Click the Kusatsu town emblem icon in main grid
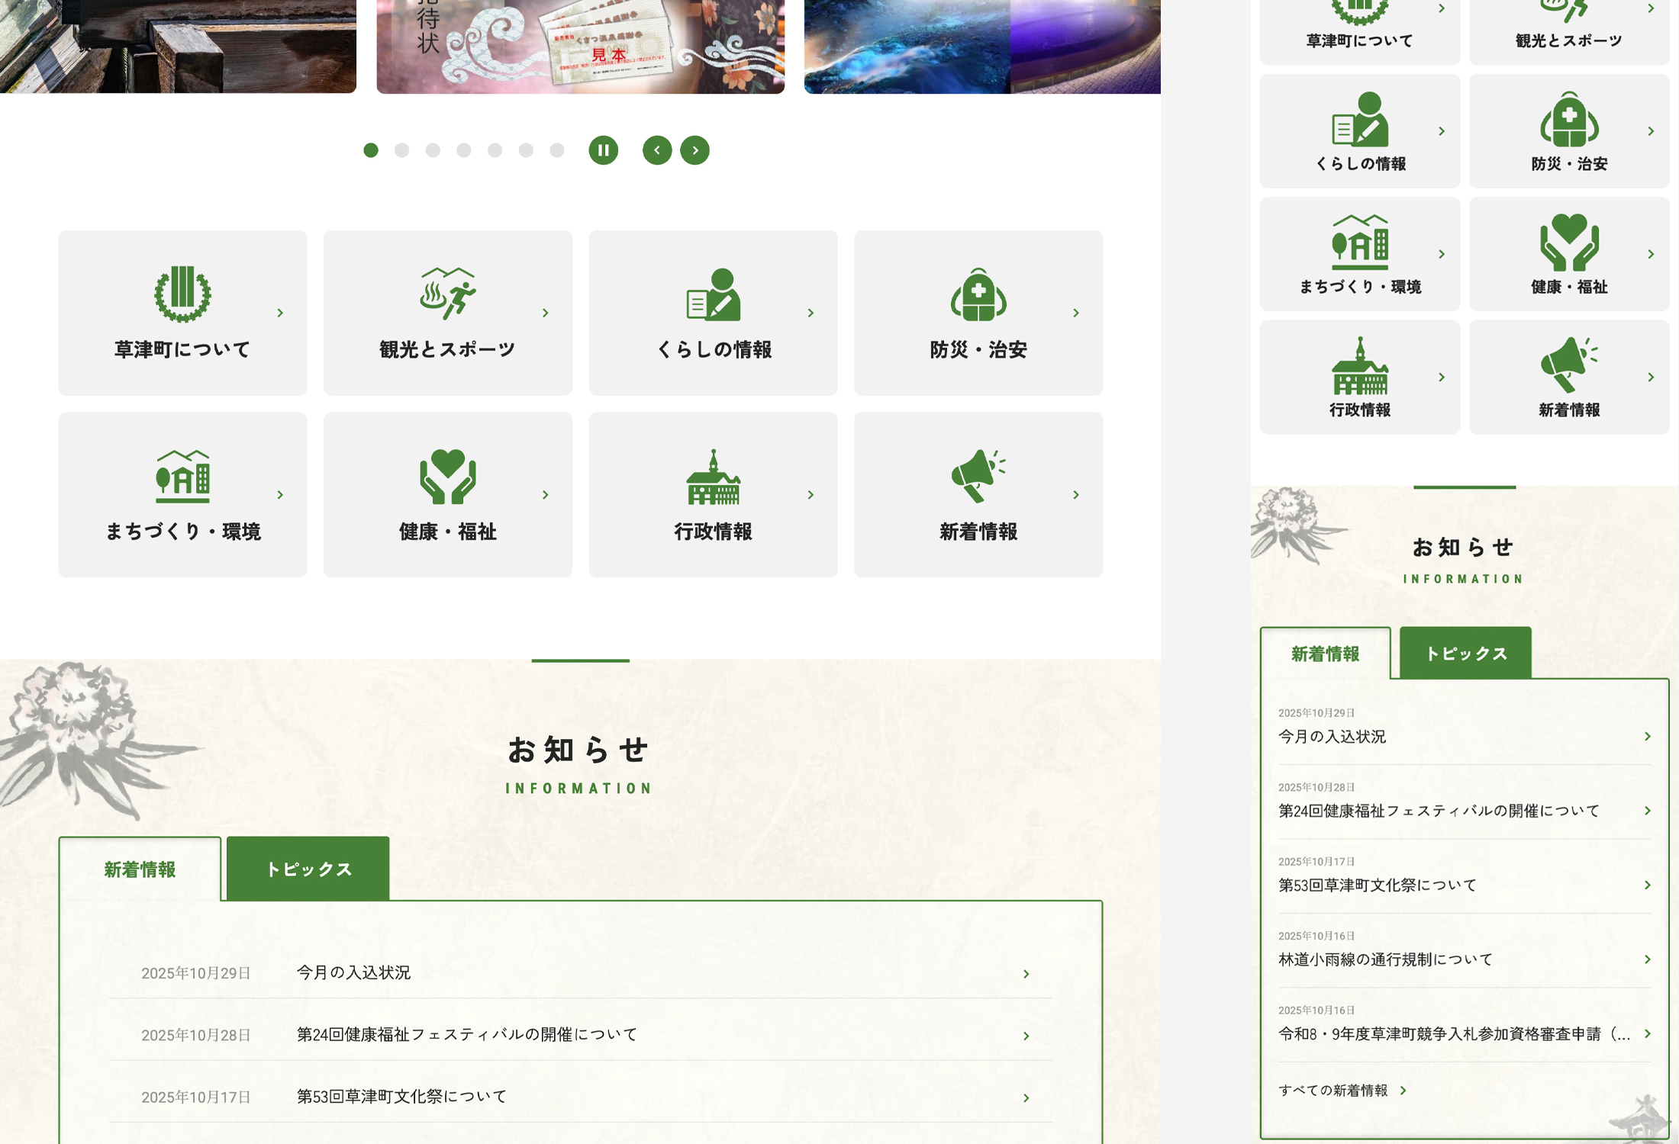Image resolution: width=1679 pixels, height=1144 pixels. [182, 294]
